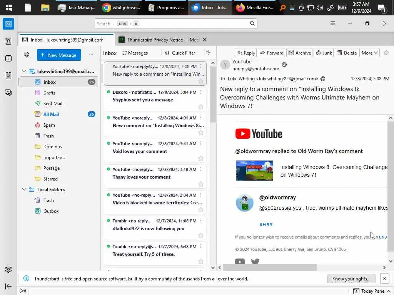Open options for 'Video is blocked' row
The width and height of the screenshot is (394, 295).
pos(201,195)
